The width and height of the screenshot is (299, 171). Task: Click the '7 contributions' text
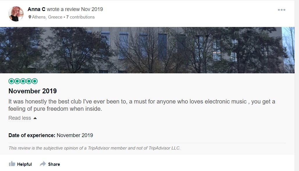pyautogui.click(x=80, y=17)
